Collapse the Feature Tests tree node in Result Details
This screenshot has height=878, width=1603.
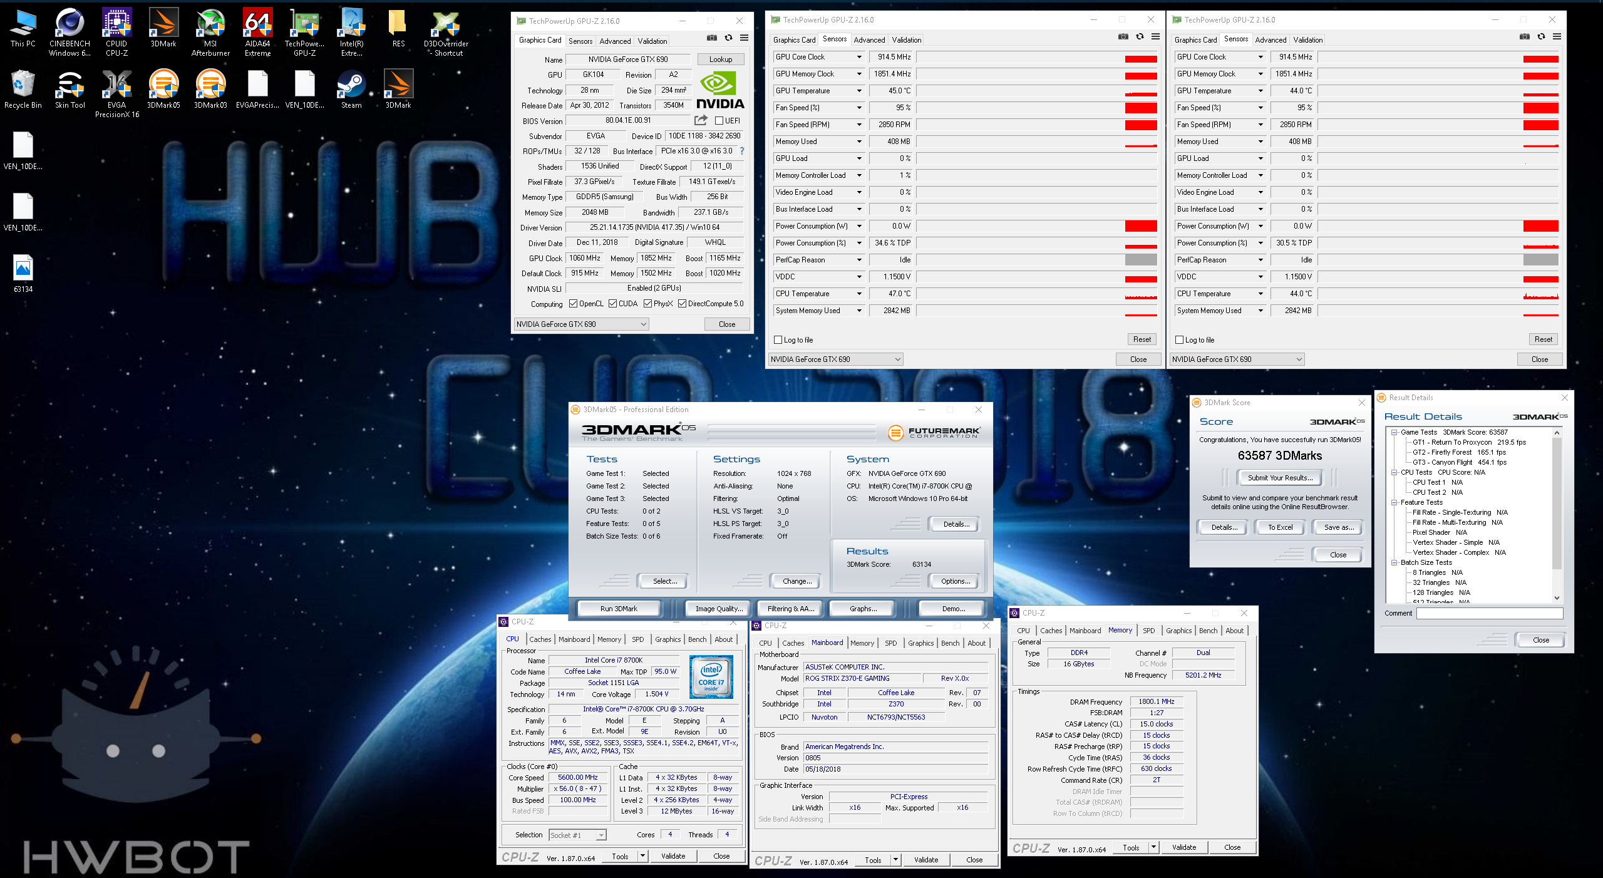[1394, 503]
